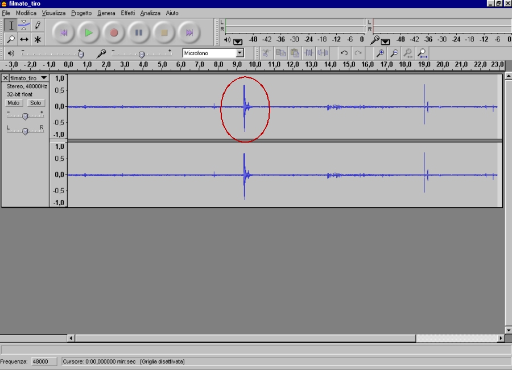Viewport: 512px width, 370px height.
Task: Close the filmato_tiro track with X
Action: point(5,78)
